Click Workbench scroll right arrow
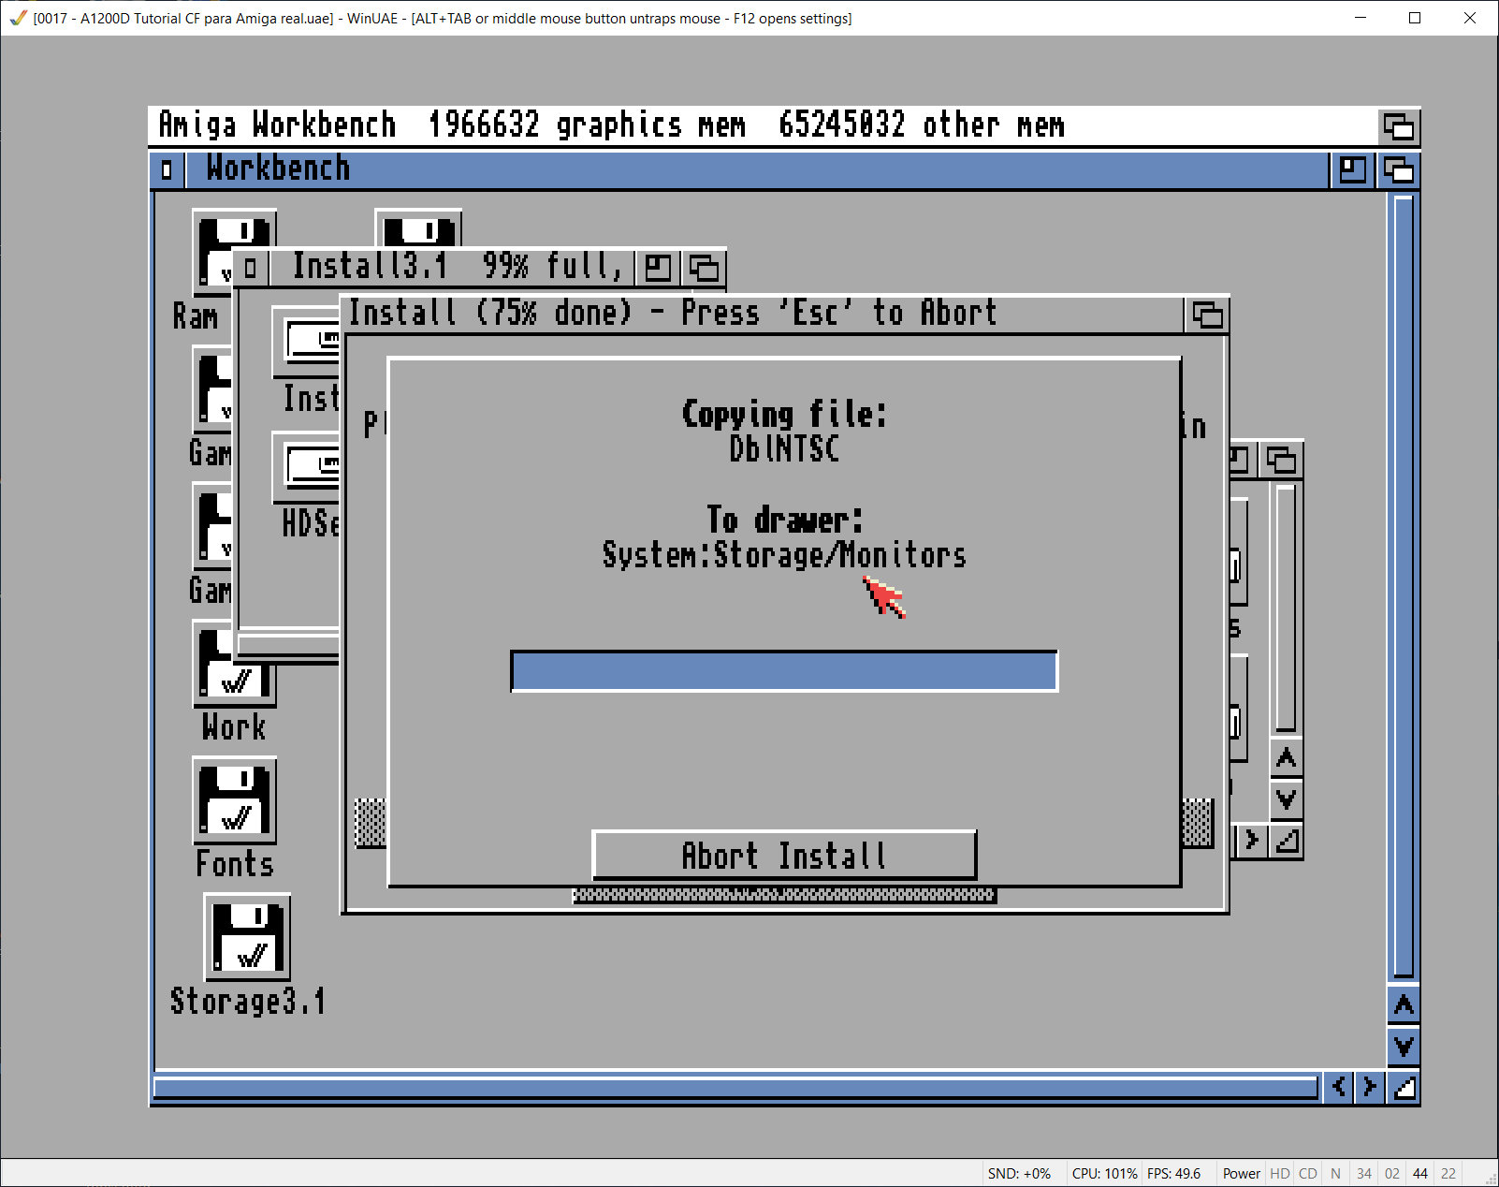The width and height of the screenshot is (1499, 1187). pos(1370,1087)
